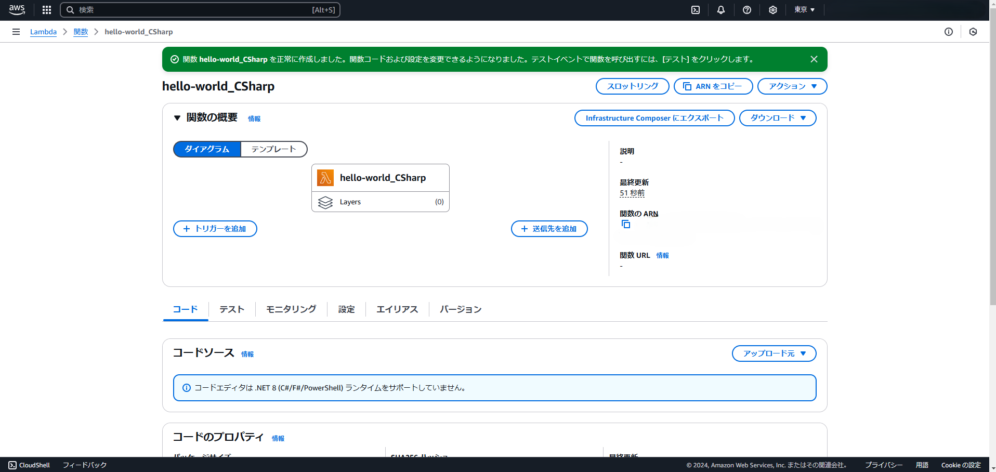Open the info panel icon at top right
996x472 pixels.
pyautogui.click(x=949, y=32)
